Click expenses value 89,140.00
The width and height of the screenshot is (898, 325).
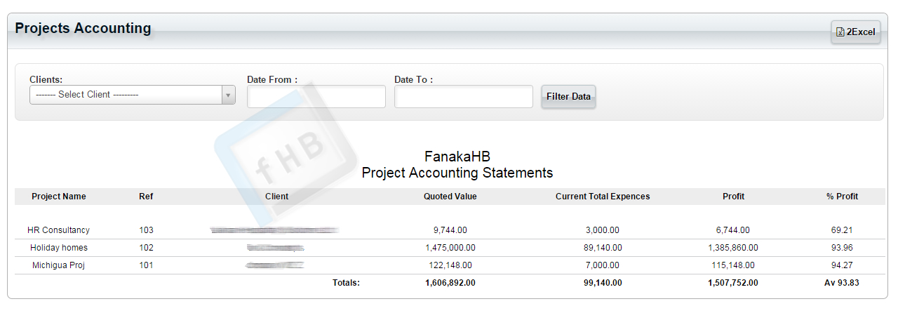(603, 248)
